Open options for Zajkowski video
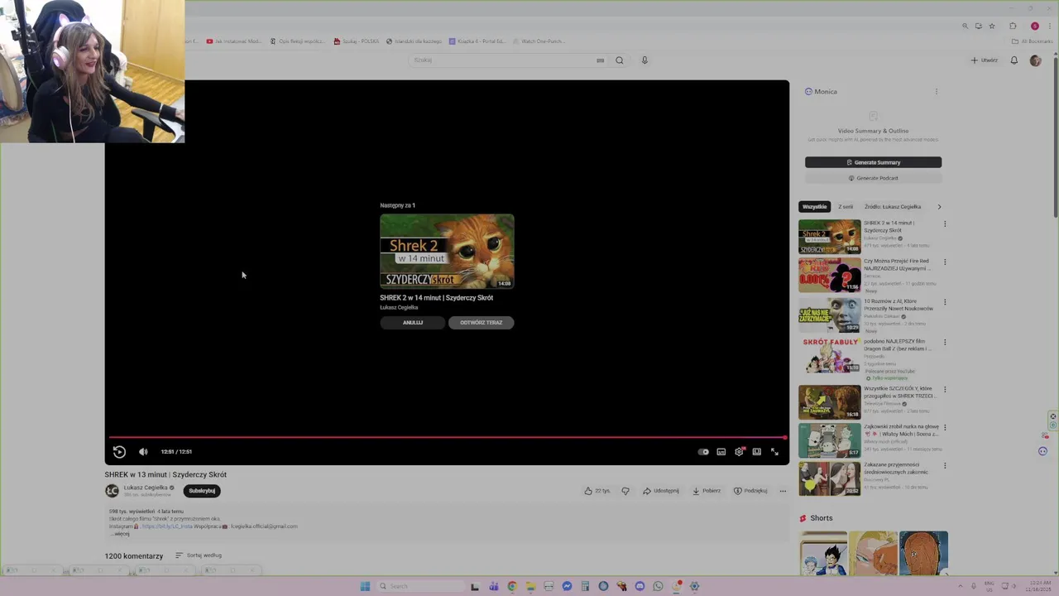Image resolution: width=1059 pixels, height=596 pixels. pos(945,428)
